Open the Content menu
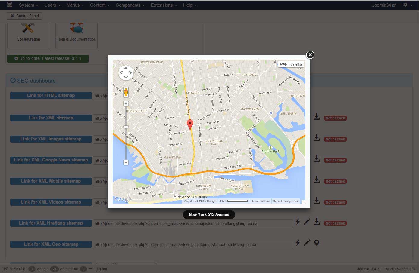The image size is (419, 273). (100, 5)
